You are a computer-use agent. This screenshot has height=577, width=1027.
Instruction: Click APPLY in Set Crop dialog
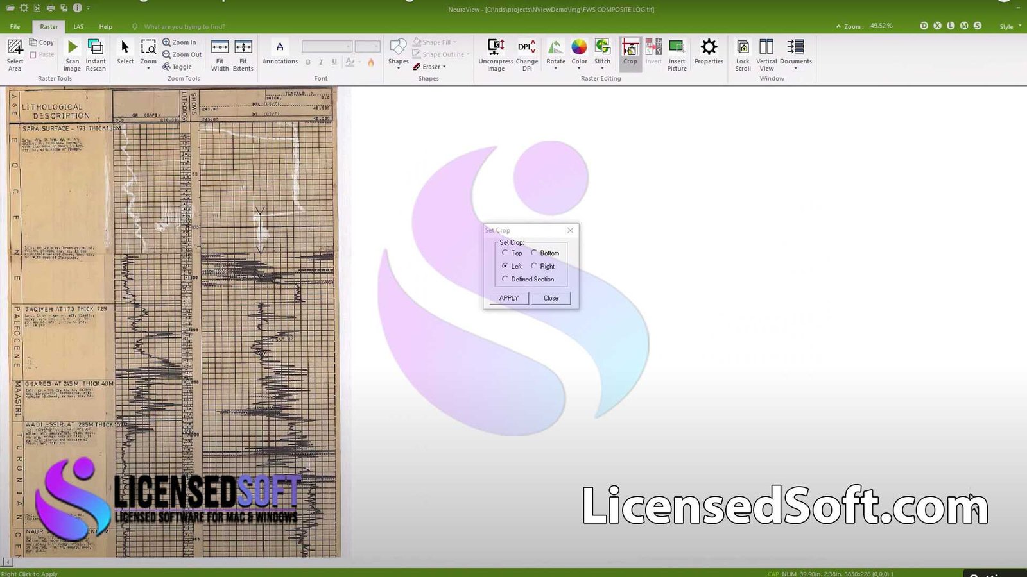(x=509, y=298)
